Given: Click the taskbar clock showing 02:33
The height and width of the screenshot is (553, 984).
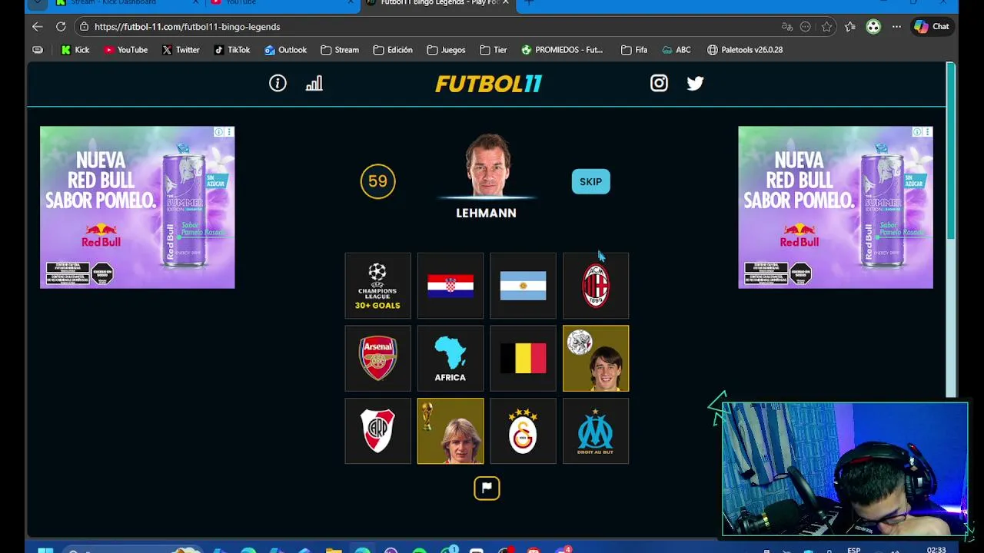Looking at the screenshot, I should 936,550.
